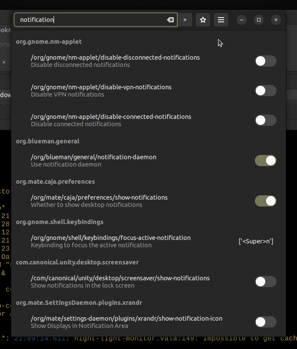Open the notification-daemon key details
The height and width of the screenshot is (349, 297).
pos(94,161)
